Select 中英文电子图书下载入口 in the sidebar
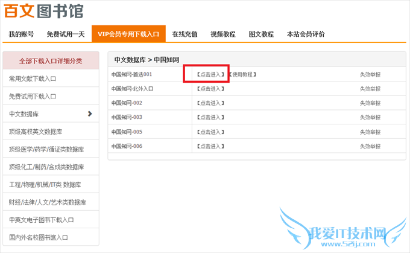Image resolution: width=410 pixels, height=253 pixels. pos(51,220)
